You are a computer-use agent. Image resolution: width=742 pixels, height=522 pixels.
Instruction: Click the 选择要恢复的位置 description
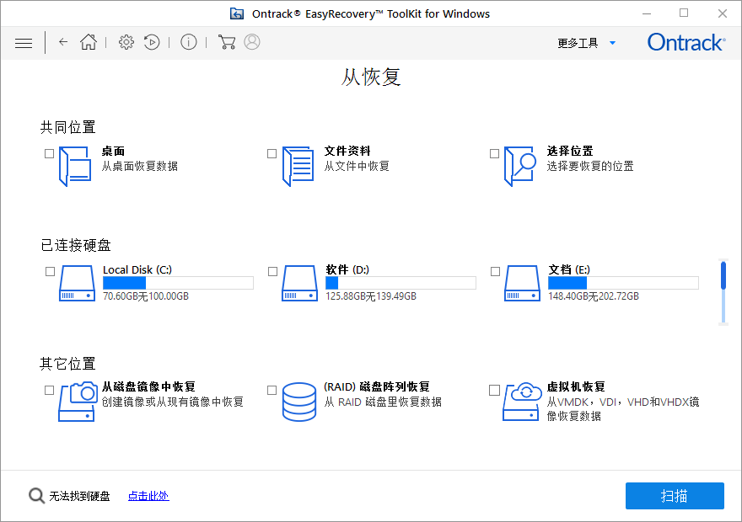590,167
